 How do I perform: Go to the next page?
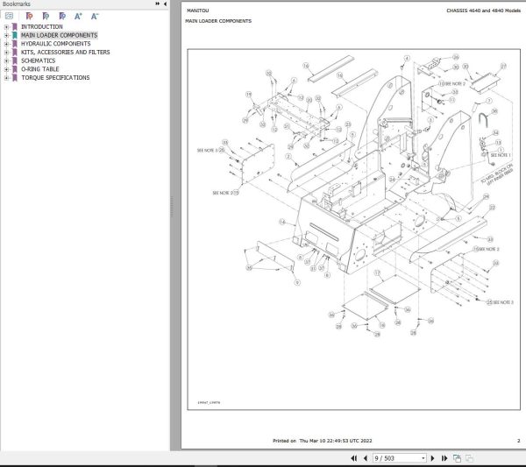432,458
